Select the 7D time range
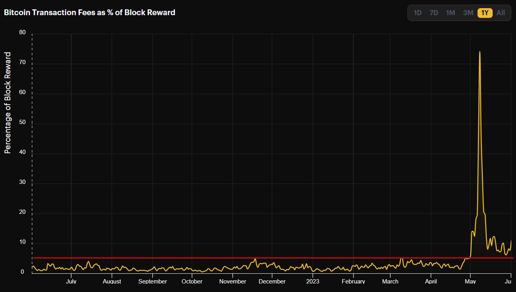Viewport: 516px width, 292px height. click(x=434, y=13)
